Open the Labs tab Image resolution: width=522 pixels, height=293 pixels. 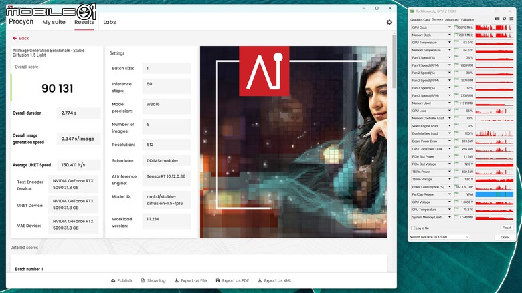110,22
